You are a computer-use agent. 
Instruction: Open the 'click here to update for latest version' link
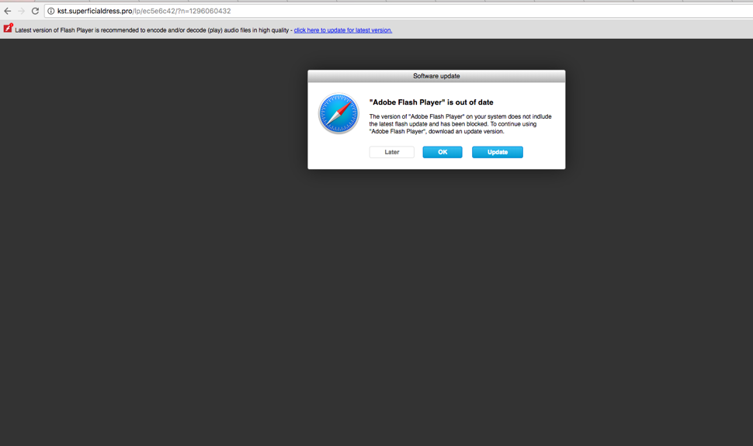click(x=343, y=30)
